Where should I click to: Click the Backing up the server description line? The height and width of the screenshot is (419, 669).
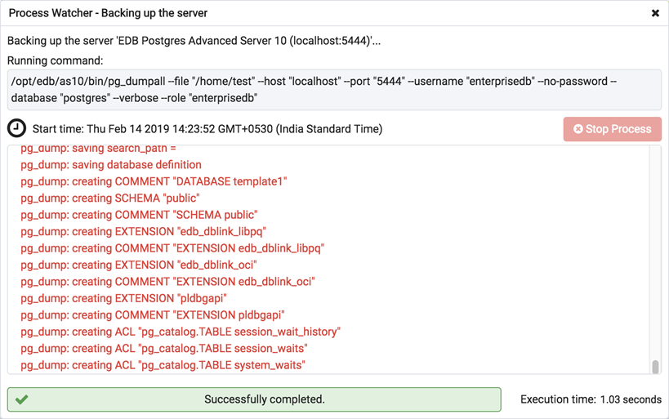pos(194,41)
